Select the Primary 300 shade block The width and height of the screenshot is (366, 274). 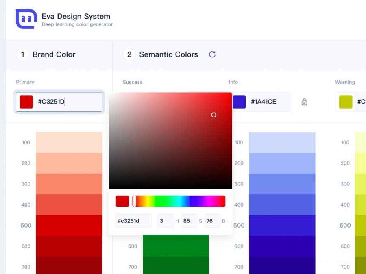[x=69, y=184]
